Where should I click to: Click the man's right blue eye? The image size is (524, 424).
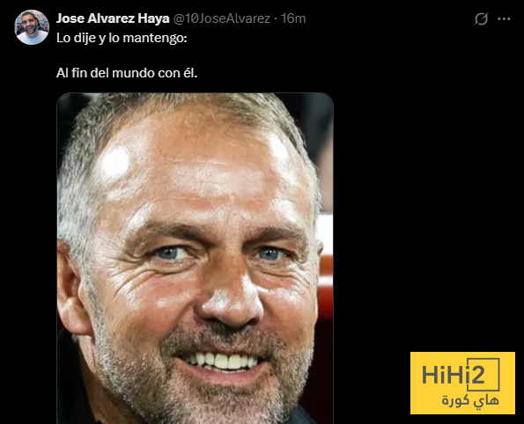coord(270,253)
